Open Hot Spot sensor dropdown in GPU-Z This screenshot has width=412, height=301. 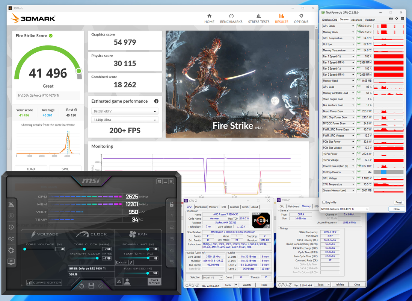(353, 44)
